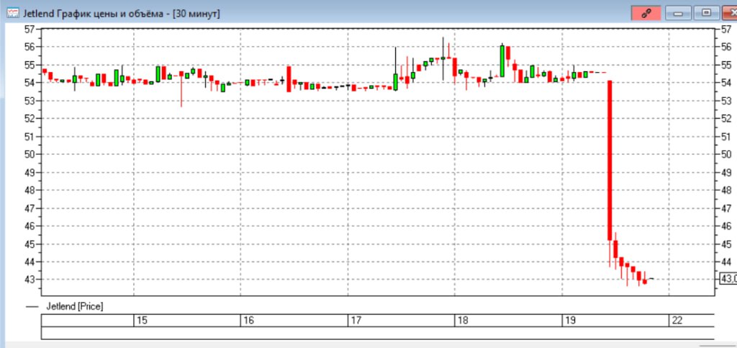Click value 50 on left price axis
Image resolution: width=737 pixels, height=348 pixels.
point(30,155)
